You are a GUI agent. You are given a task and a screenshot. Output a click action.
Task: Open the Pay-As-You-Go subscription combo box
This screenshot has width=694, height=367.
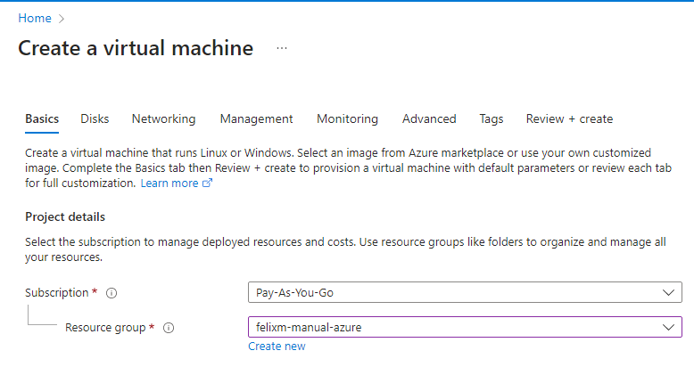point(465,292)
